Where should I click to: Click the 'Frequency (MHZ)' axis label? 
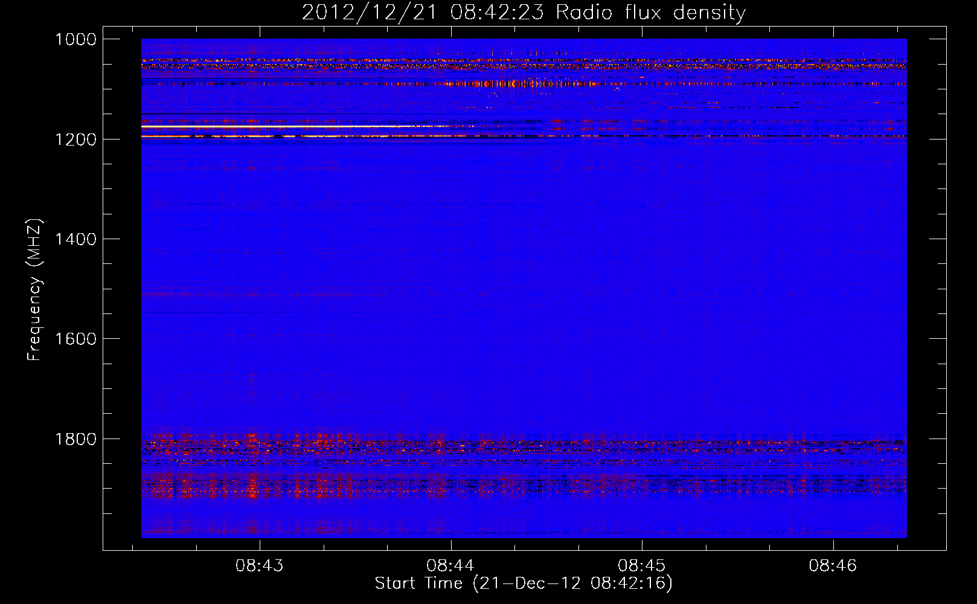[34, 290]
